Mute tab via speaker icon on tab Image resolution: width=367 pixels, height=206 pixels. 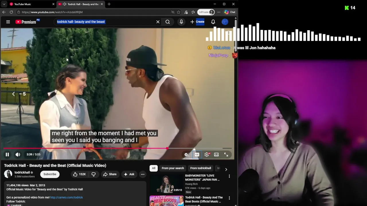point(65,4)
